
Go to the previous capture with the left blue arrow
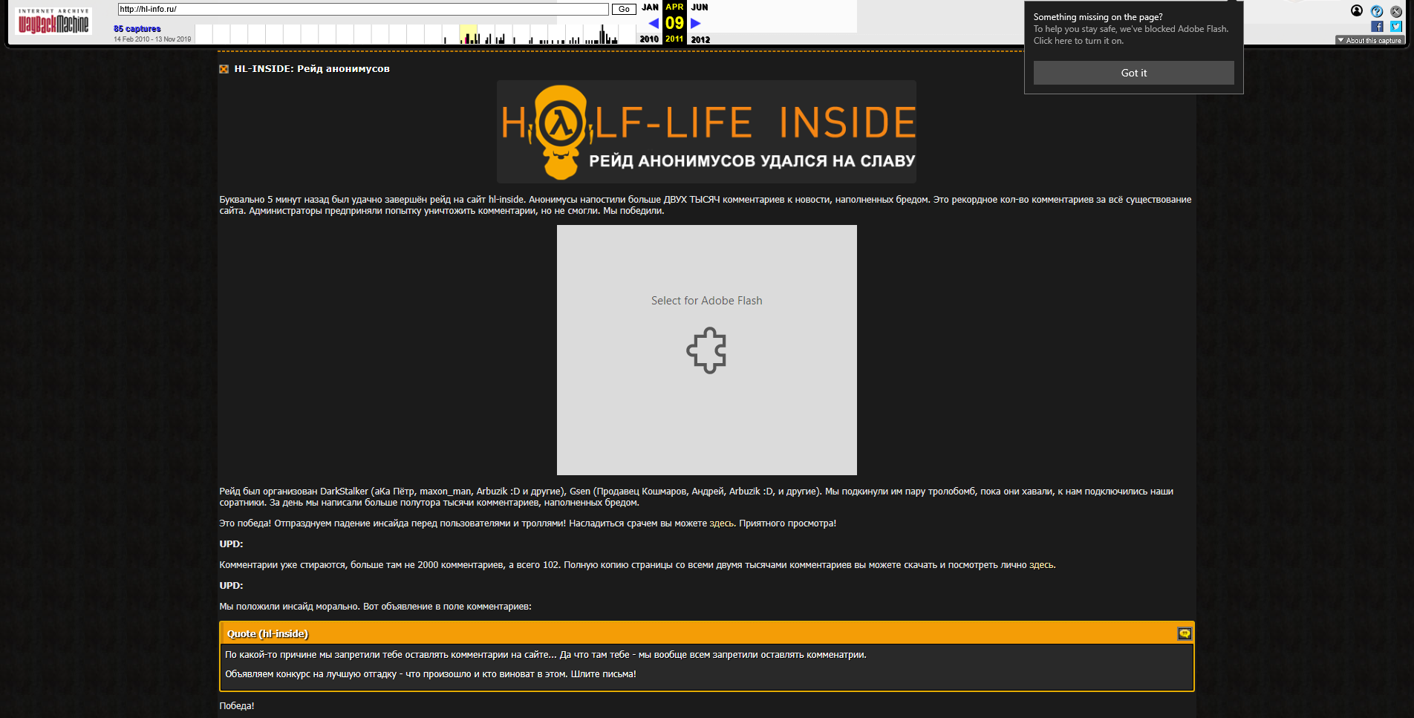point(654,23)
